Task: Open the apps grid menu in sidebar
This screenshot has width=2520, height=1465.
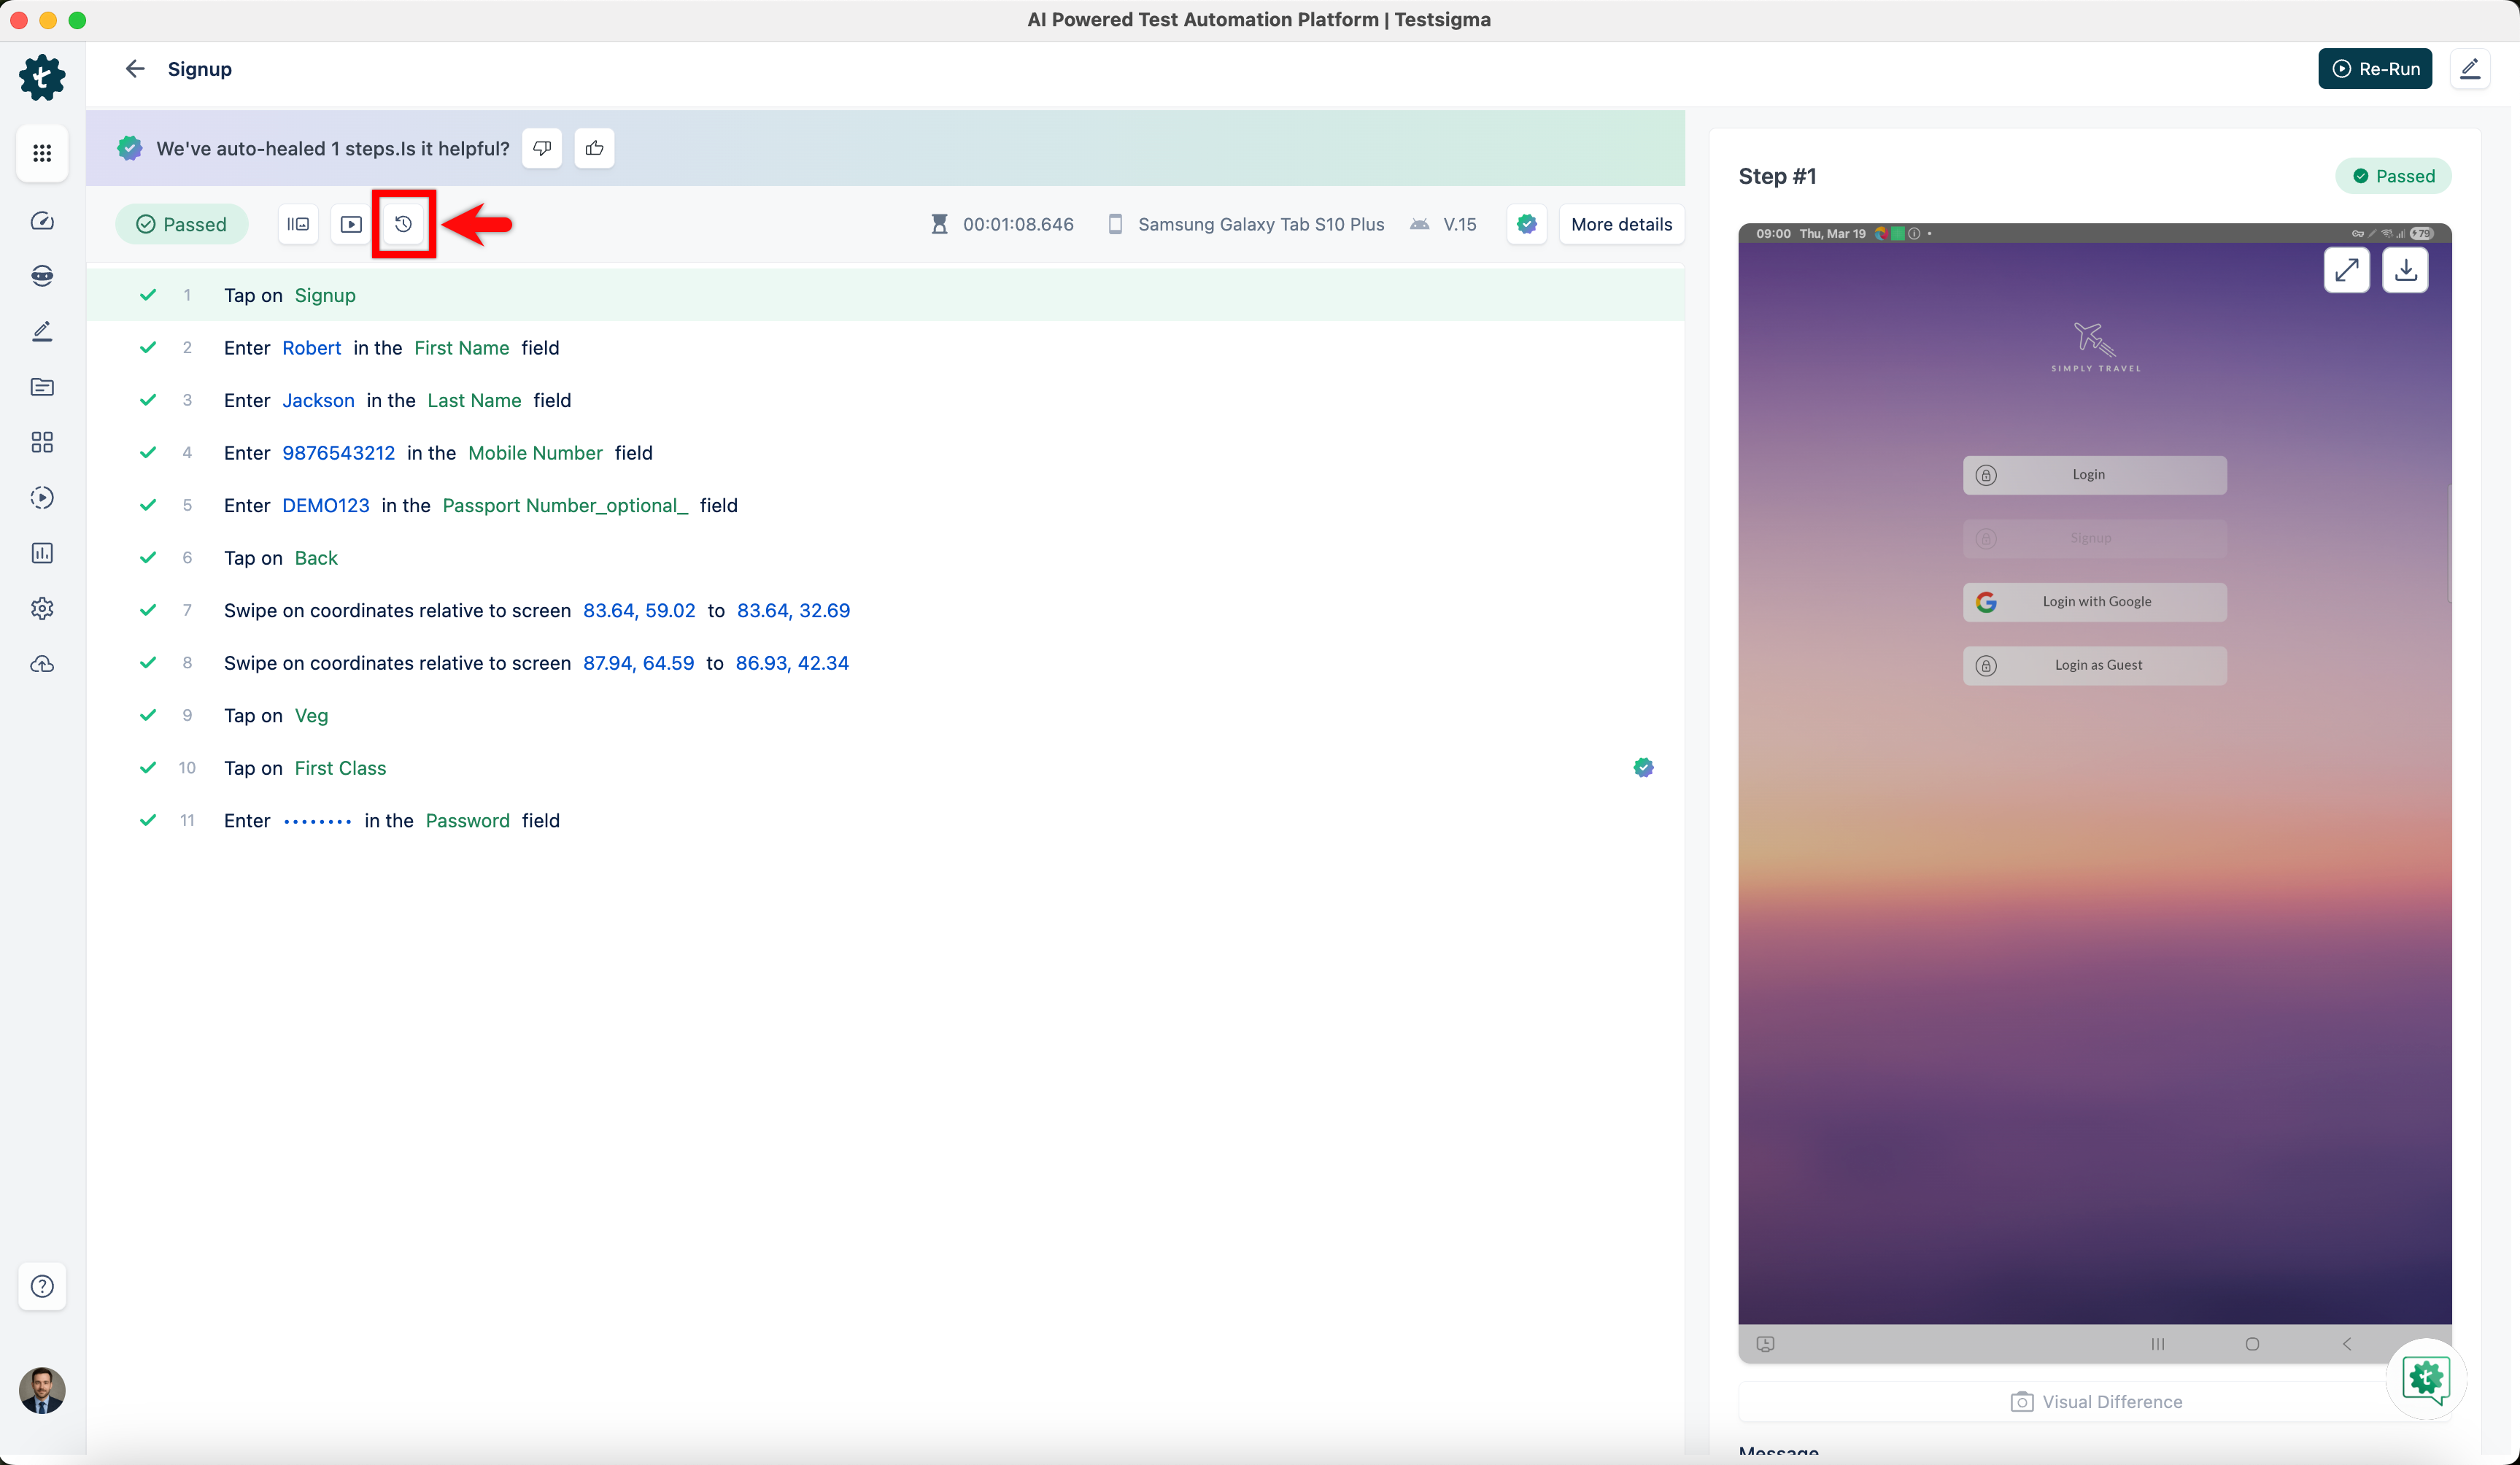Action: tap(42, 153)
